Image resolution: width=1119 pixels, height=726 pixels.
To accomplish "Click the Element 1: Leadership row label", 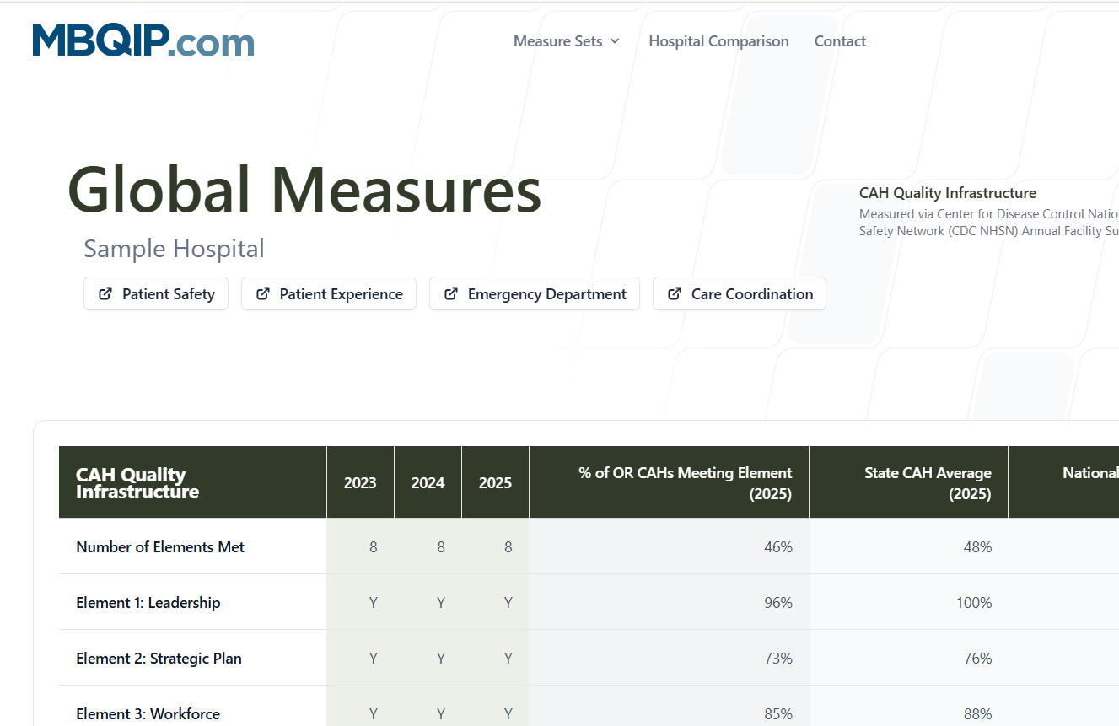I will (148, 603).
